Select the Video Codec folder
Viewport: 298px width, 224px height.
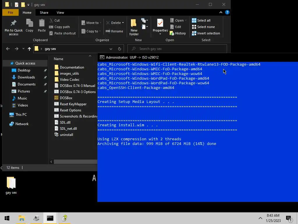70,79
